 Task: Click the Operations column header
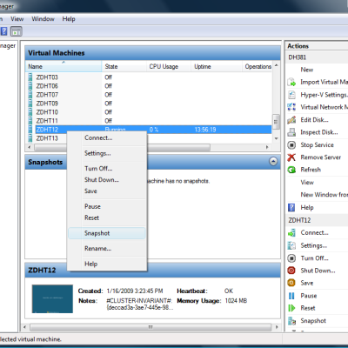point(258,66)
